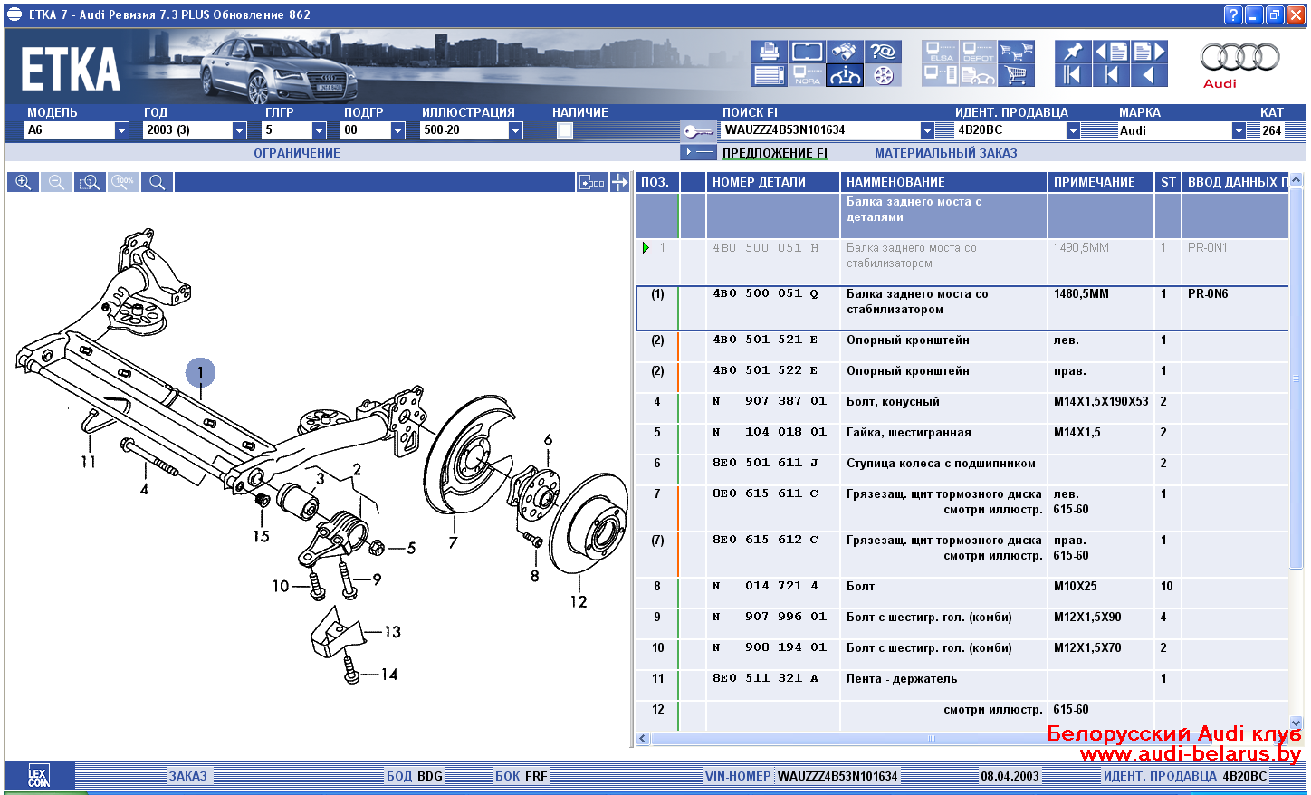The width and height of the screenshot is (1311, 795).
Task: Reset illustration zoom to 100%
Action: 123,182
